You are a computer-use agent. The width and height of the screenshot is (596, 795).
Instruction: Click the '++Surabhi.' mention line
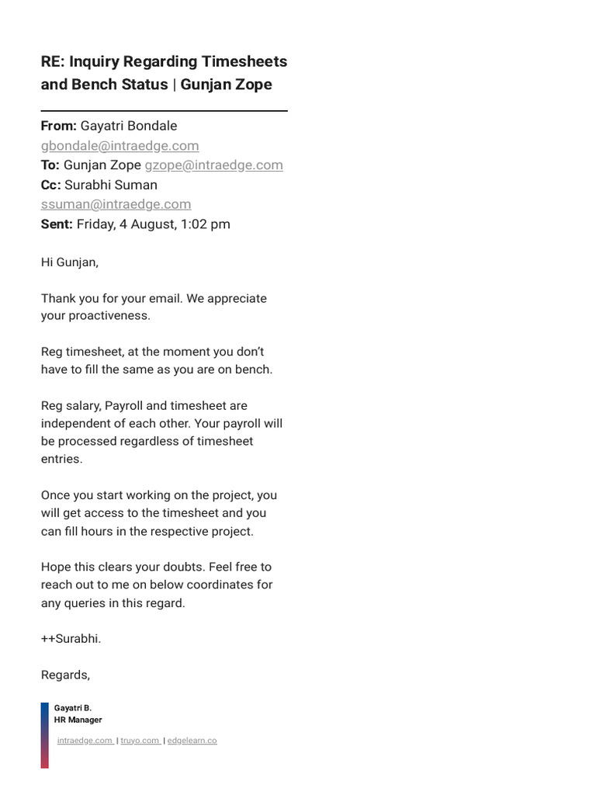tap(71, 639)
